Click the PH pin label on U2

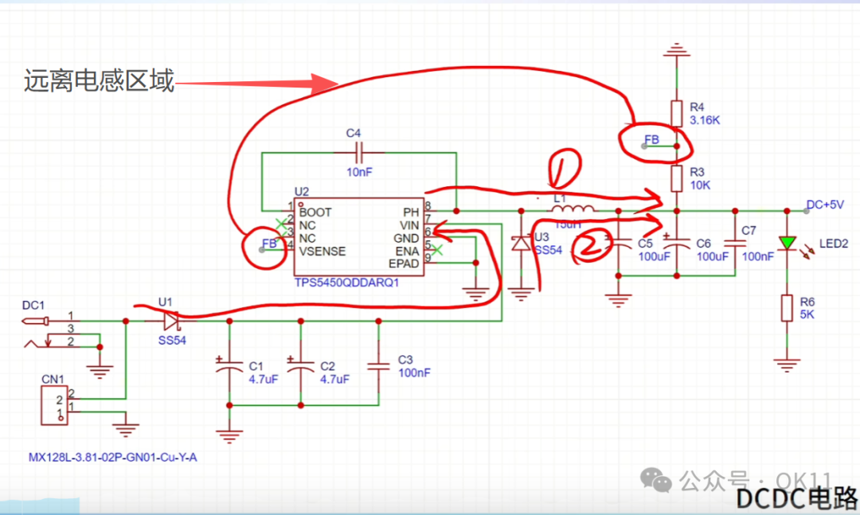tap(411, 213)
